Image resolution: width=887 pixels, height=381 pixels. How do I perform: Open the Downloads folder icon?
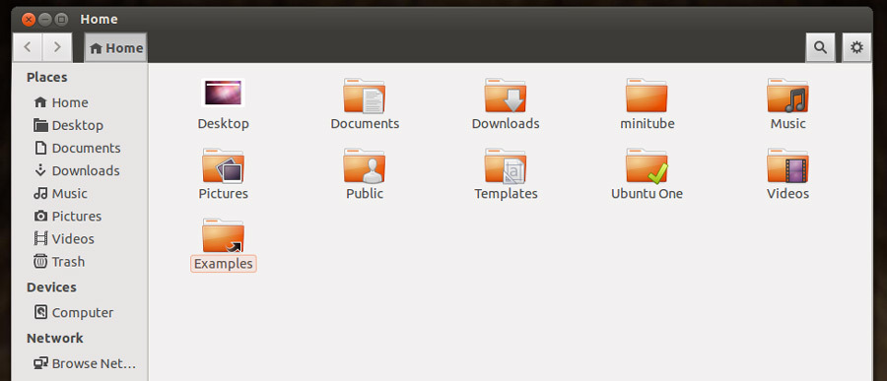pos(506,96)
